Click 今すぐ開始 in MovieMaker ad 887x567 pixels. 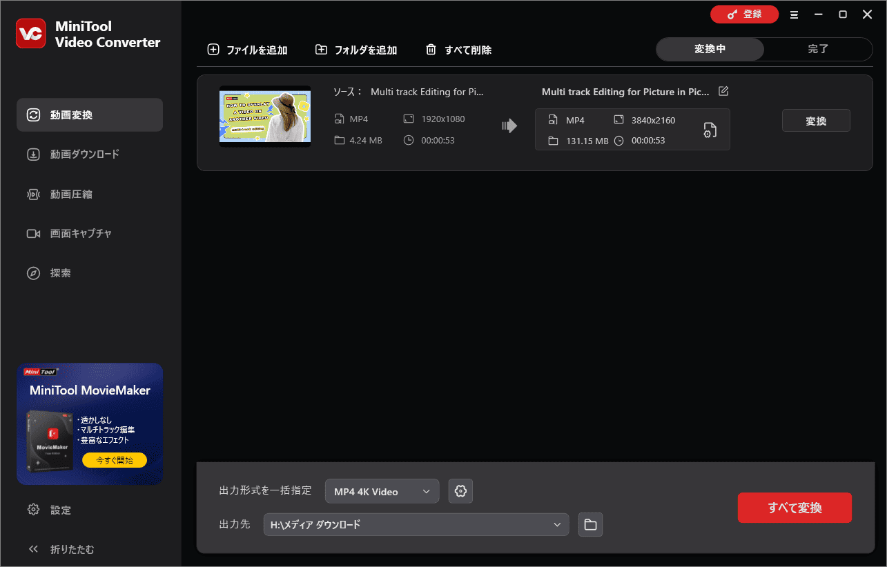[x=115, y=460]
